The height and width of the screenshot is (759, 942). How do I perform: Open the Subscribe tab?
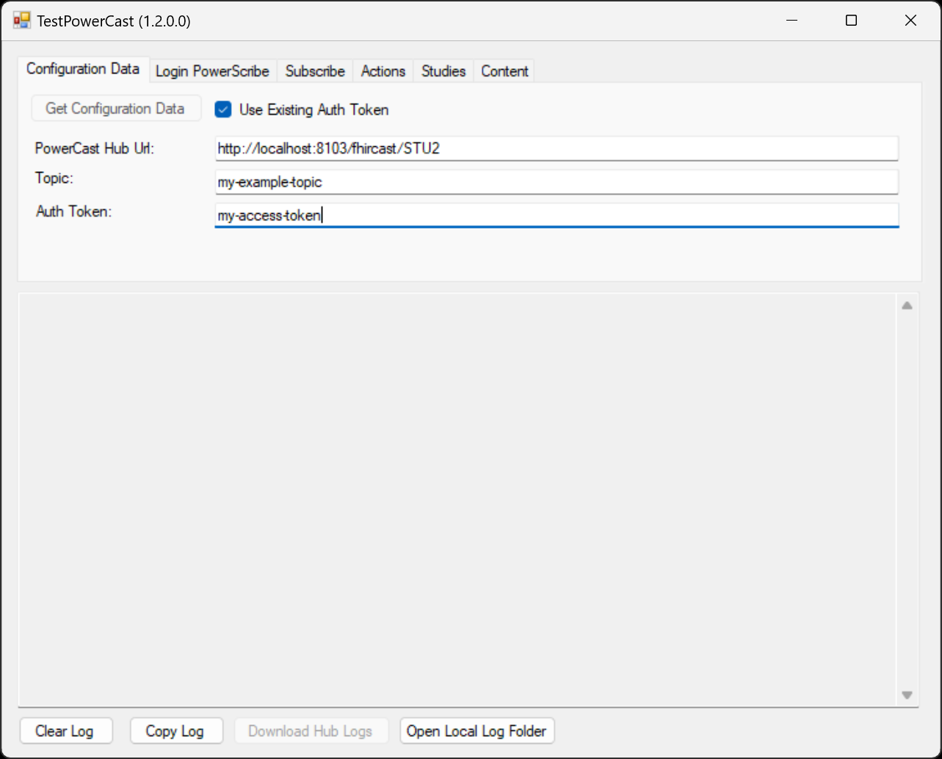(315, 71)
